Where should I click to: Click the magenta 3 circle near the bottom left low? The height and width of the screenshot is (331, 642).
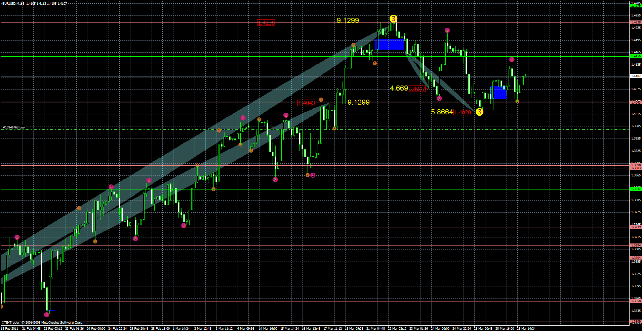pos(46,315)
